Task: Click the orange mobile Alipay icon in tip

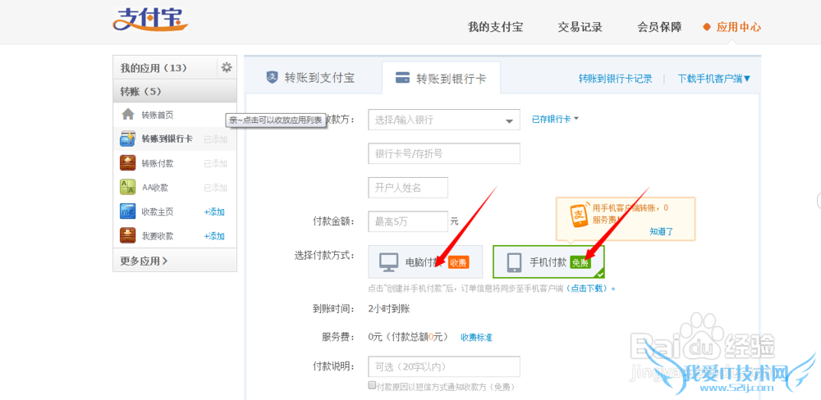Action: tap(579, 216)
